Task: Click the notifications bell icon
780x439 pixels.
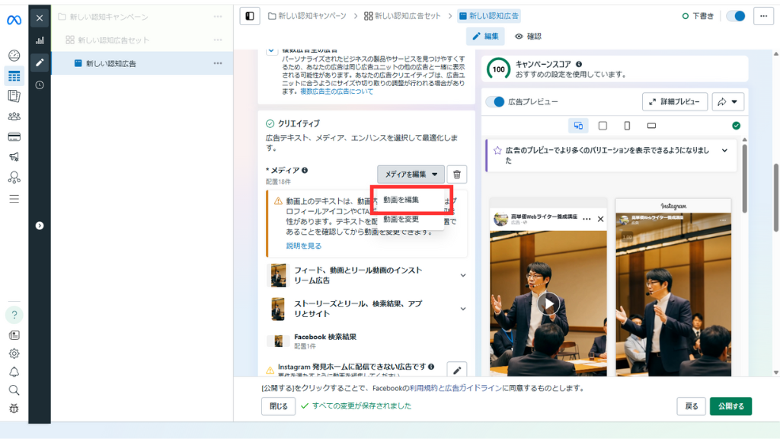Action: click(14, 372)
